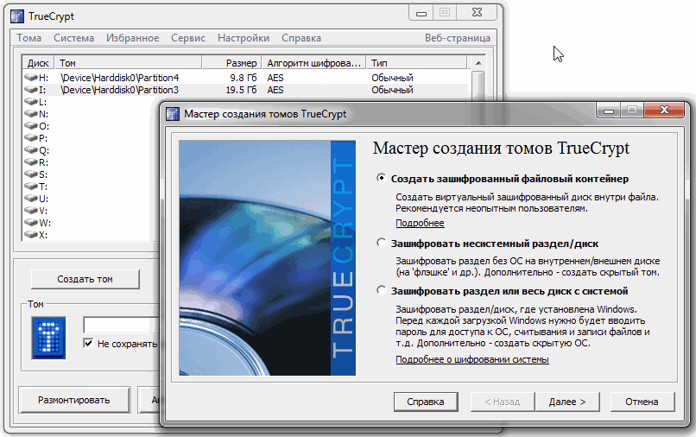This screenshot has width=696, height=437.
Task: Click the L: drive slot icon
Action: tap(31, 102)
